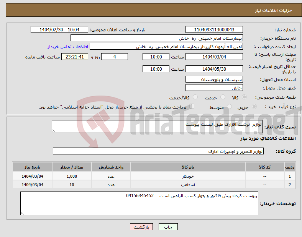The image size is (302, 237).
Task: Open اطلاعات تماس خریدار link
Action: (68, 47)
